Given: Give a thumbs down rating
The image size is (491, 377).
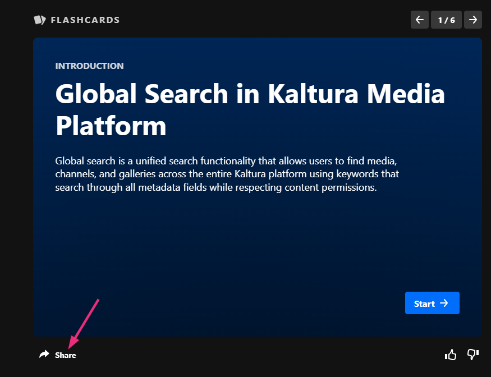Looking at the screenshot, I should coord(473,355).
